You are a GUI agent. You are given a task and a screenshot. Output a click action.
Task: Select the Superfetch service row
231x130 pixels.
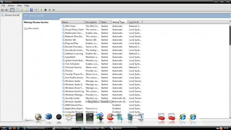coord(102,57)
